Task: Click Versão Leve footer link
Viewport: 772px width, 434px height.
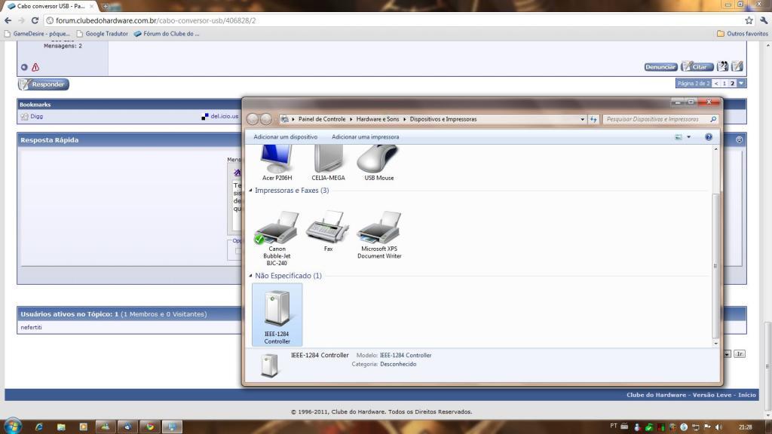Action: pos(712,395)
